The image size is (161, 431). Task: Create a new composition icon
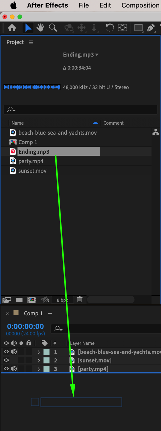click(x=31, y=300)
